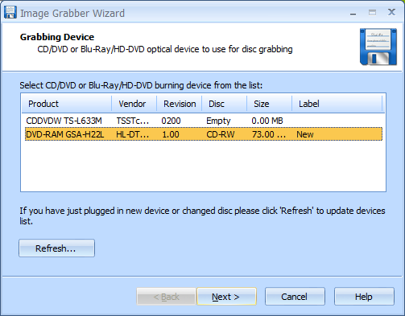Open Help for this wizard
This screenshot has width=405, height=316.
point(364,297)
